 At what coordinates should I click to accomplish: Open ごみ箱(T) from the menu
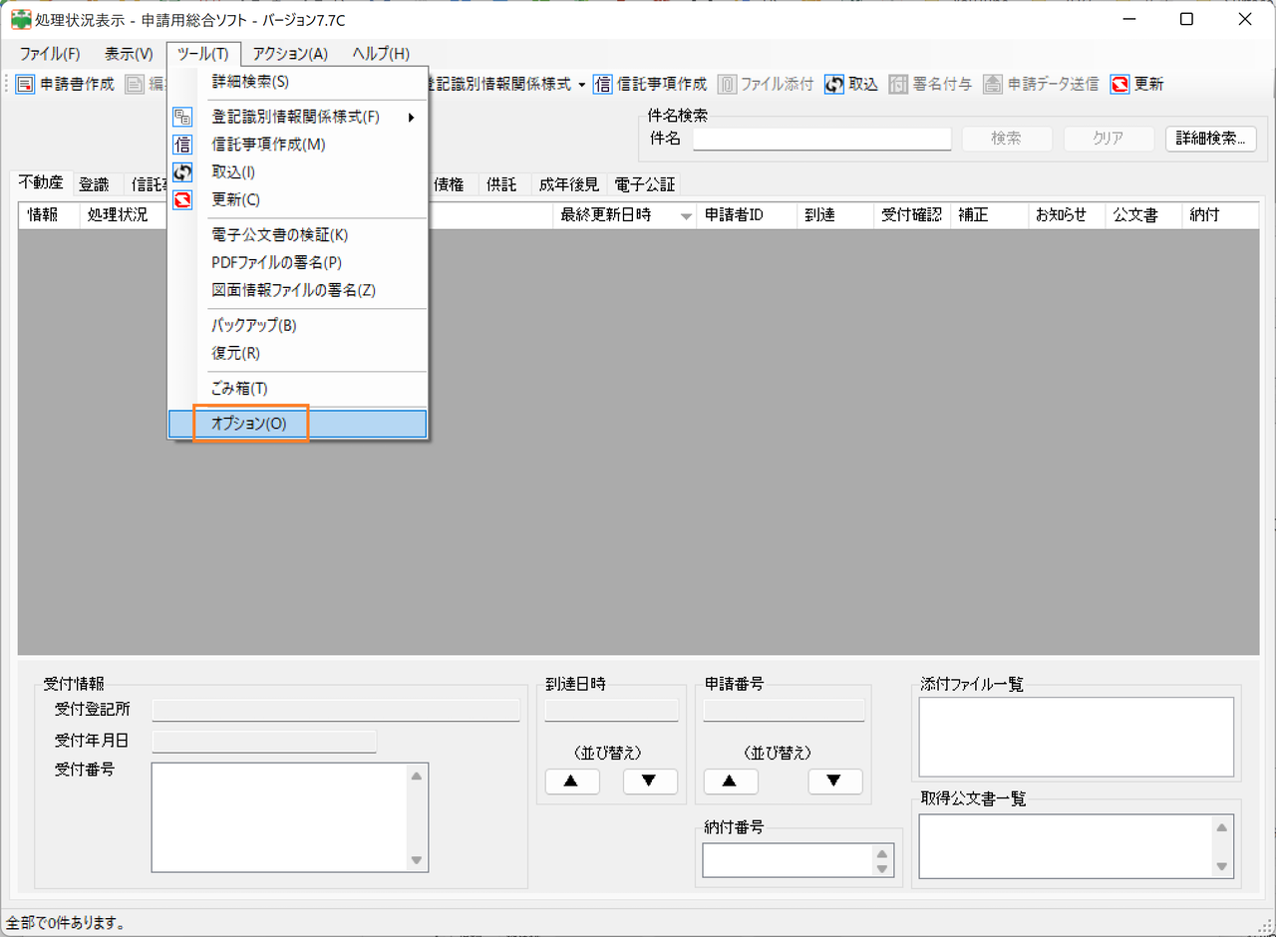pyautogui.click(x=239, y=389)
